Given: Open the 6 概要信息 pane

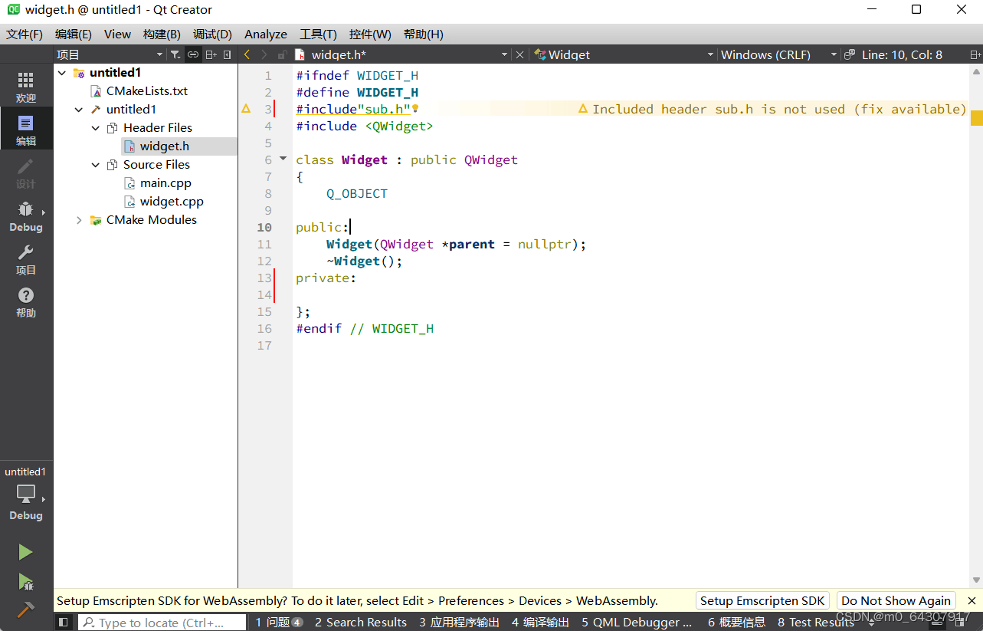Looking at the screenshot, I should (736, 623).
